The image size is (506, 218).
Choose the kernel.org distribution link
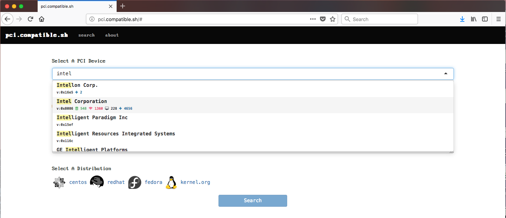coord(195,182)
